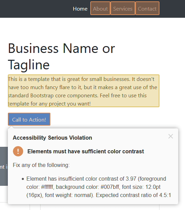Click the 'Fix any of the following:' text
This screenshot has width=185, height=210.
[x=41, y=165]
